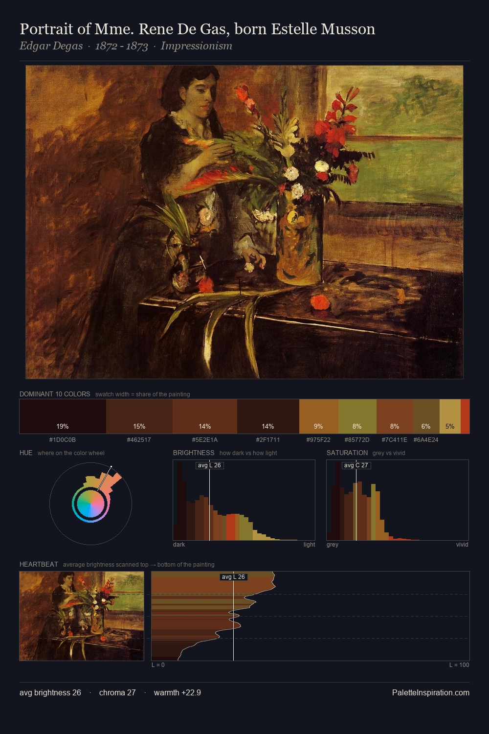The width and height of the screenshot is (489, 734).
Task: Click the hue color wheel
Action: [91, 504]
